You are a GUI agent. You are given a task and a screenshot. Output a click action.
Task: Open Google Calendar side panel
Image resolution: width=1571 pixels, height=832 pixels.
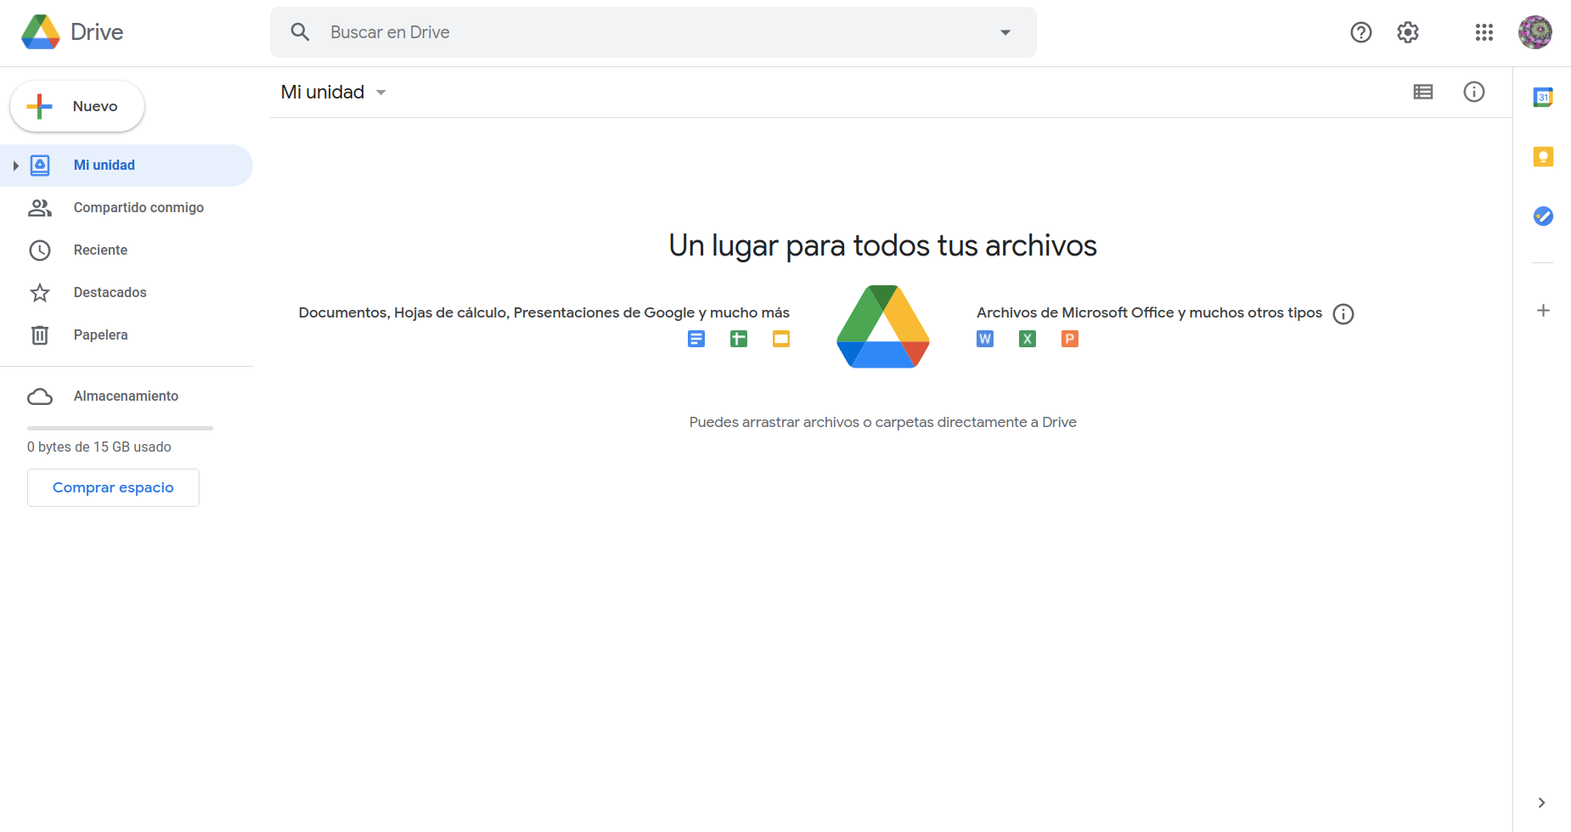(1543, 98)
